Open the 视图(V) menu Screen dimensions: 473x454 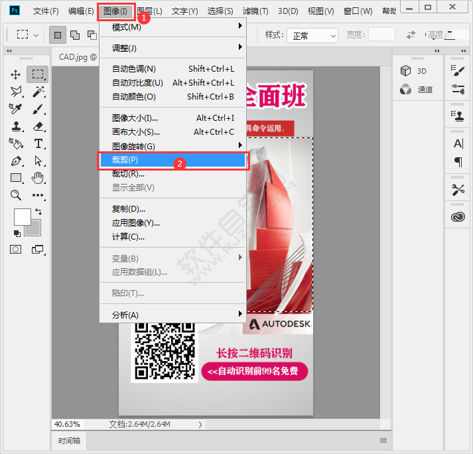point(320,11)
